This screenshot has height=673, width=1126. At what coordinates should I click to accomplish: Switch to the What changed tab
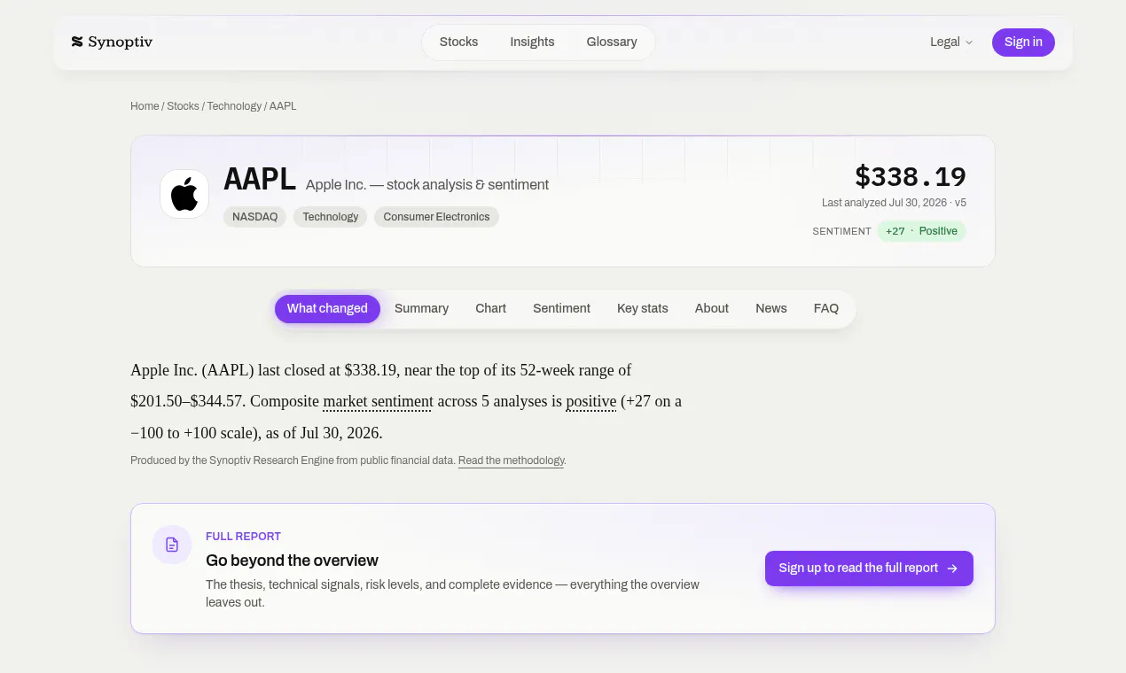(327, 309)
